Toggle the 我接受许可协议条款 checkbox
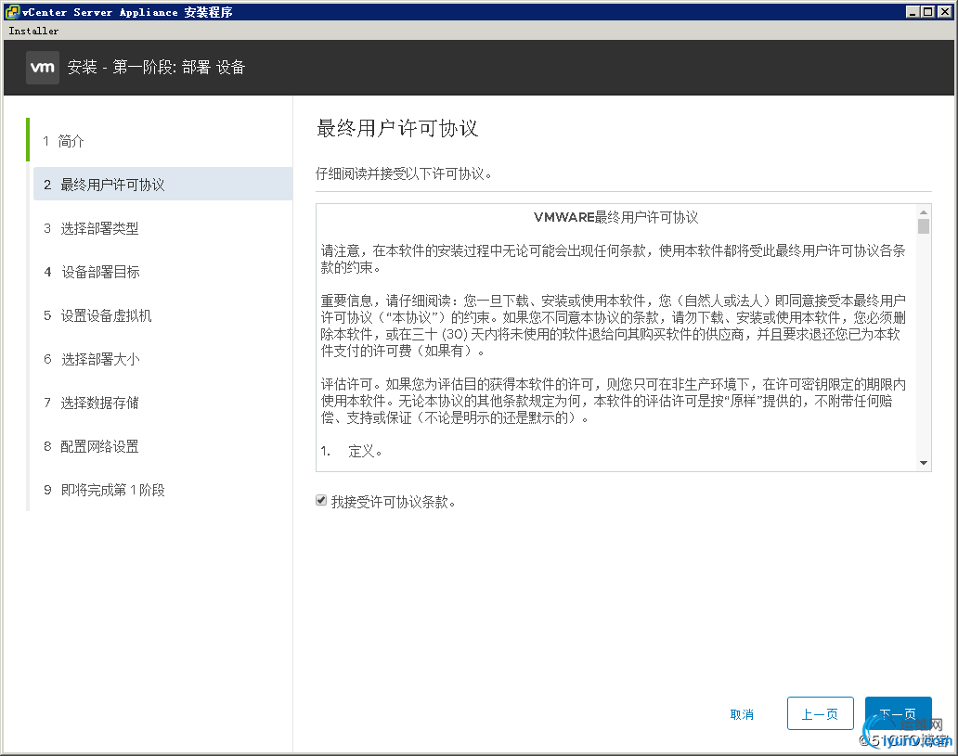Image resolution: width=958 pixels, height=756 pixels. pyautogui.click(x=321, y=501)
